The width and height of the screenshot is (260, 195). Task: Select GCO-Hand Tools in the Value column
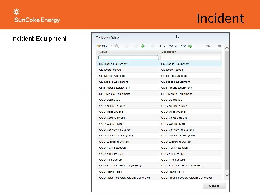[110, 172]
